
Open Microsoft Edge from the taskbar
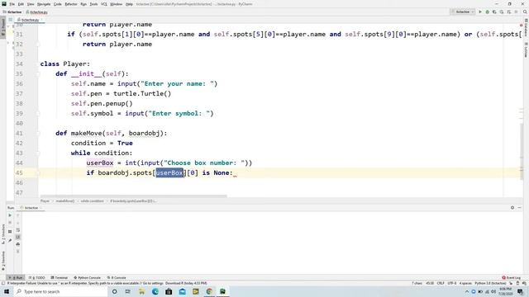click(x=155, y=291)
